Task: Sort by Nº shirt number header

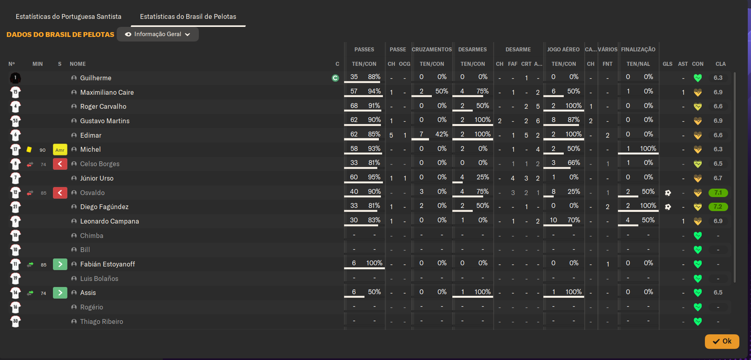Action: click(x=12, y=64)
